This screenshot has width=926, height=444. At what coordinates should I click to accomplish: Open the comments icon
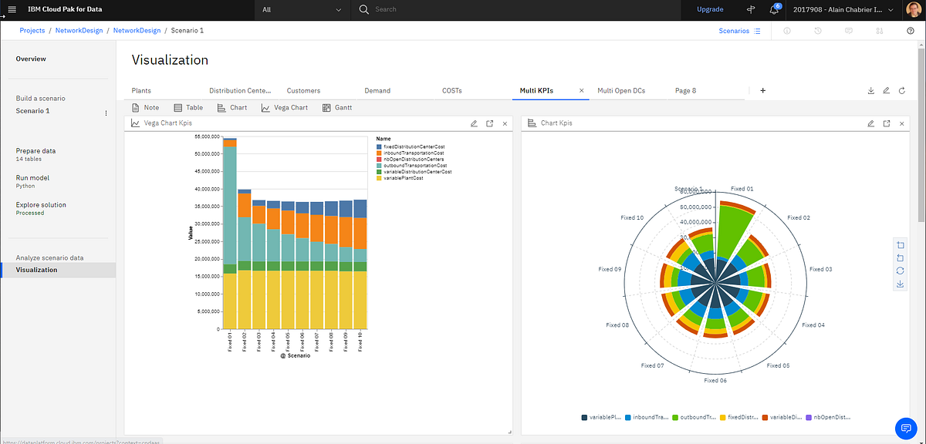point(848,31)
